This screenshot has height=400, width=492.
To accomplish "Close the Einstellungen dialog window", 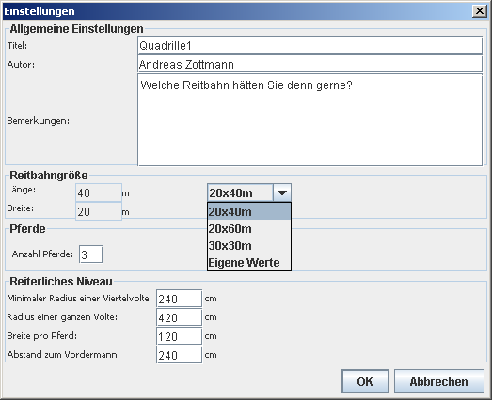I will pyautogui.click(x=480, y=11).
